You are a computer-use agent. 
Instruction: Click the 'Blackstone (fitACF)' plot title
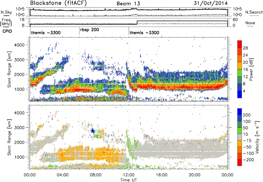[58, 3]
